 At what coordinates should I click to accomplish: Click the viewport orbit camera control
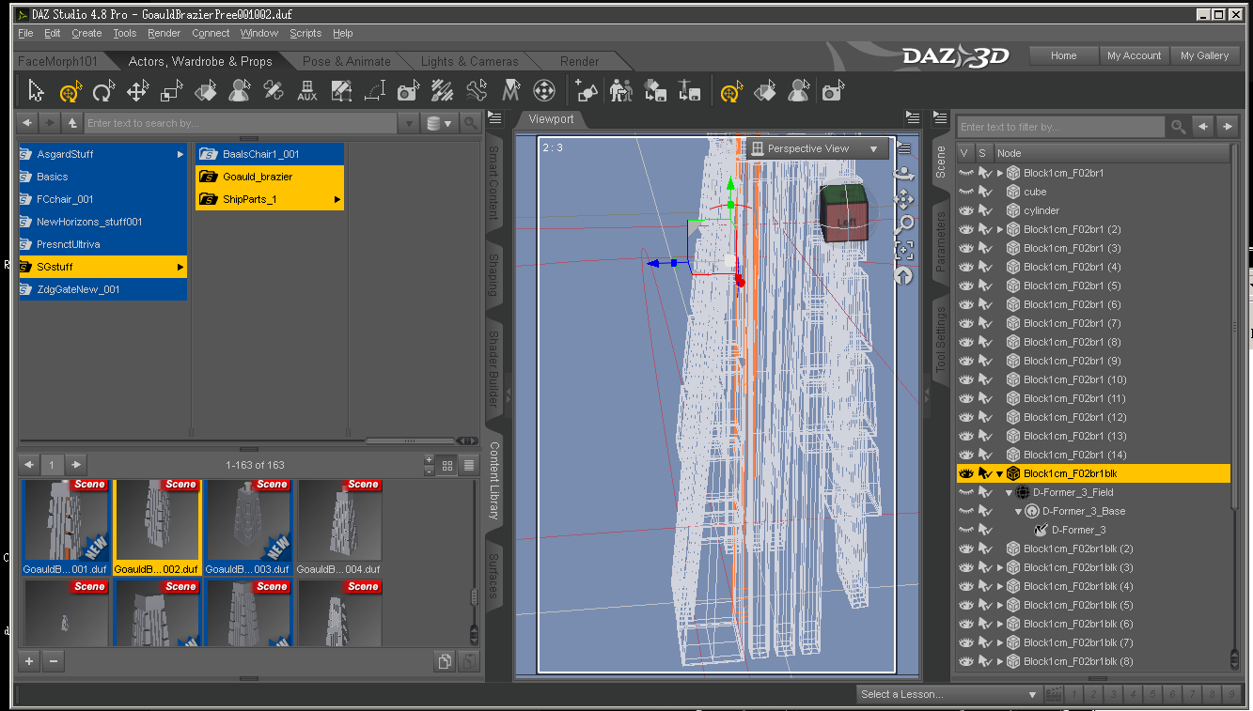pos(903,174)
